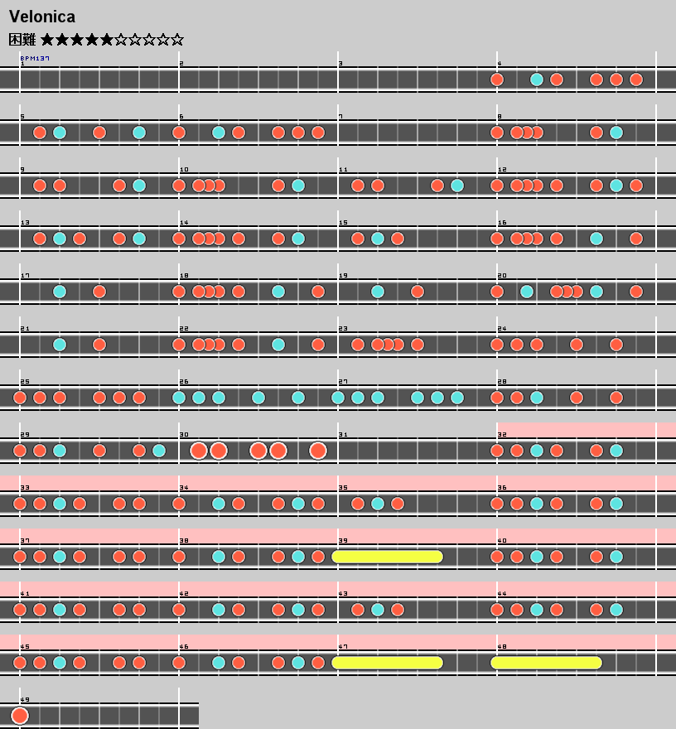
Task: Click the blue note in measure 19
Action: pyautogui.click(x=378, y=292)
